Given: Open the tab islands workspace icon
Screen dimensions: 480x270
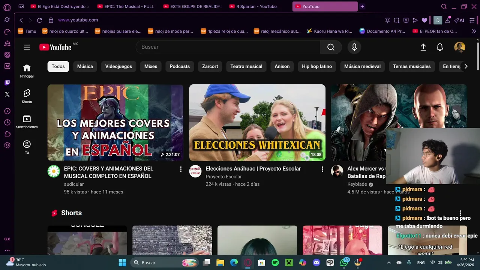Looking at the screenshot, I should coord(21,6).
